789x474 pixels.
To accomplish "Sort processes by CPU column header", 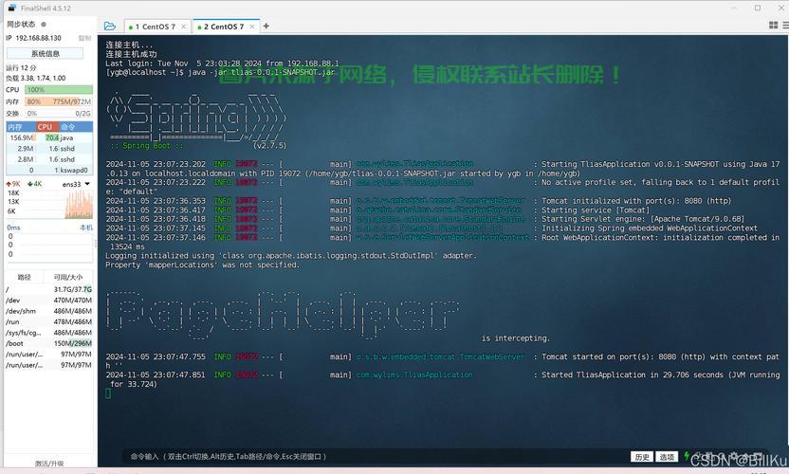I will [x=46, y=127].
